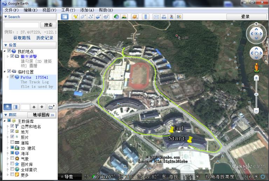This screenshot has height=181, width=269.
Task: Toggle 照片 layer checkbox
Action: point(12,137)
